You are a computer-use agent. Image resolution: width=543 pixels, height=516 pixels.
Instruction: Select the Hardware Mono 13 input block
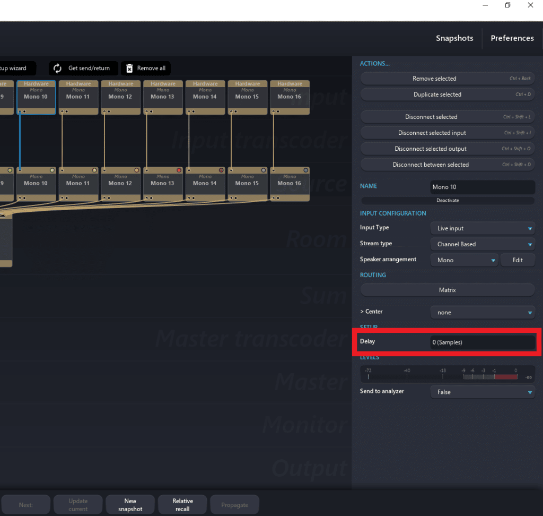point(163,97)
